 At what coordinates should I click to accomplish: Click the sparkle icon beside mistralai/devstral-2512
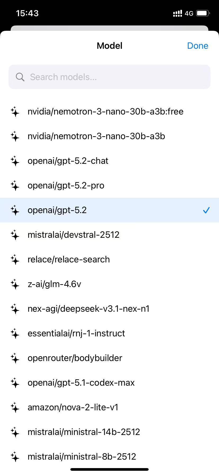15,235
